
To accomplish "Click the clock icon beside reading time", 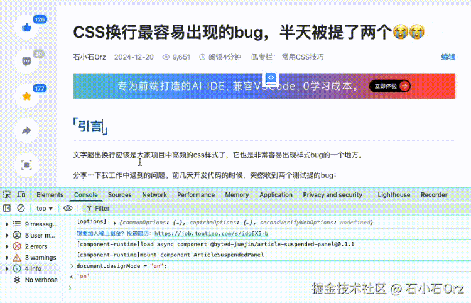I will (202, 57).
